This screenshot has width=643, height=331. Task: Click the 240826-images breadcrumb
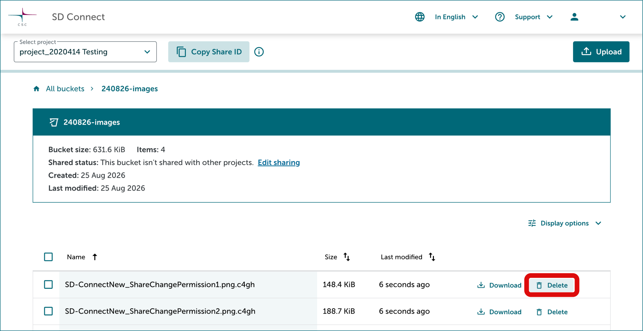click(x=129, y=89)
